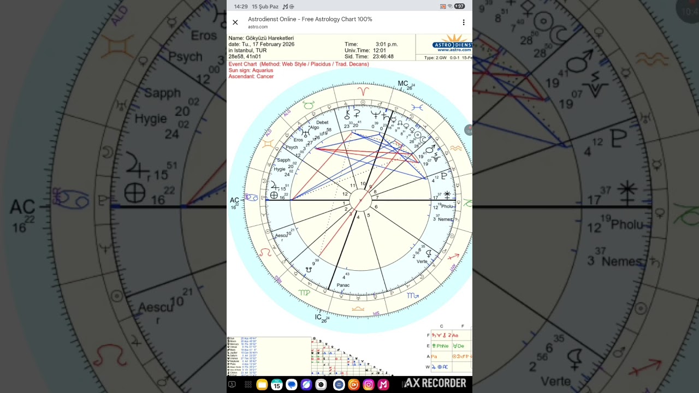
Task: Tap the screen cast status icon
Action: (x=443, y=7)
